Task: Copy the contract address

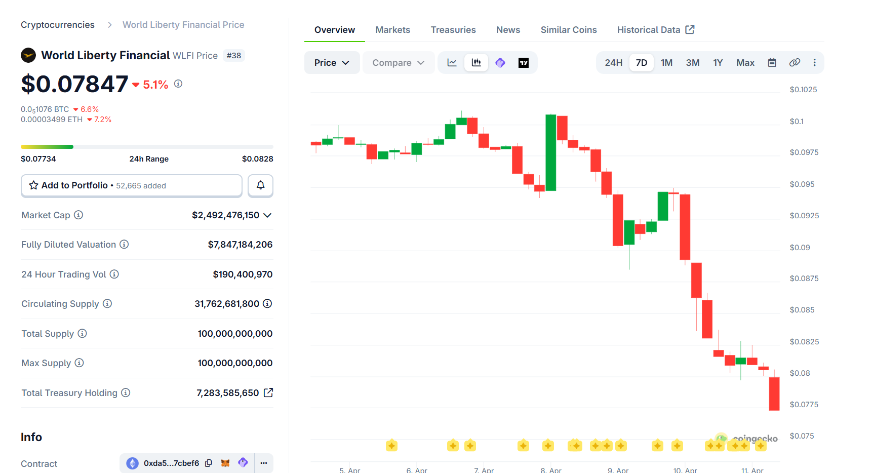Action: (209, 463)
